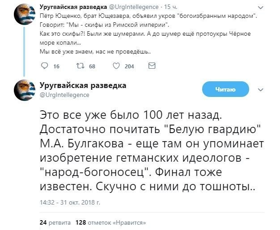Click the bold author name above main tweet
This screenshot has width=280, height=230.
coord(82,86)
